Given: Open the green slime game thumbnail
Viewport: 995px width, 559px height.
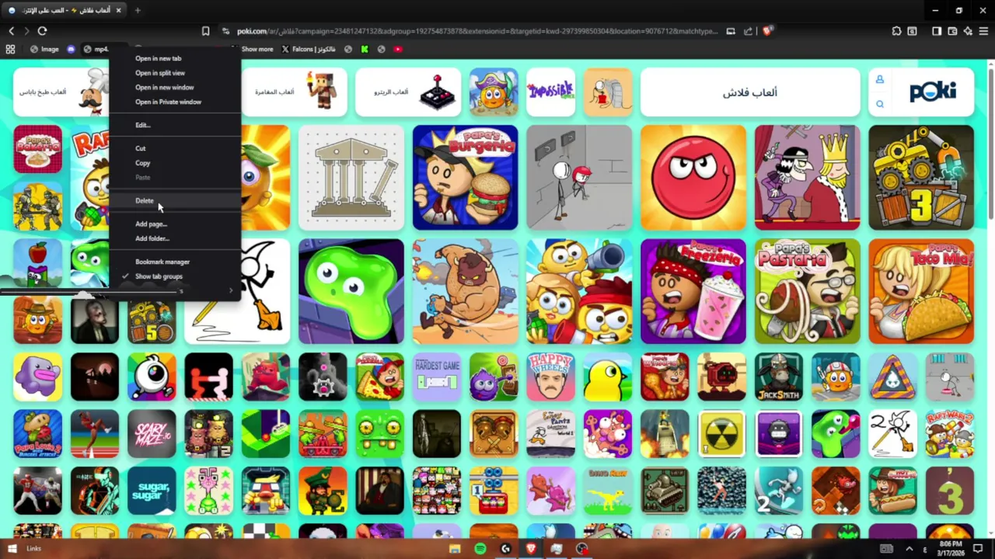Looking at the screenshot, I should [x=351, y=291].
